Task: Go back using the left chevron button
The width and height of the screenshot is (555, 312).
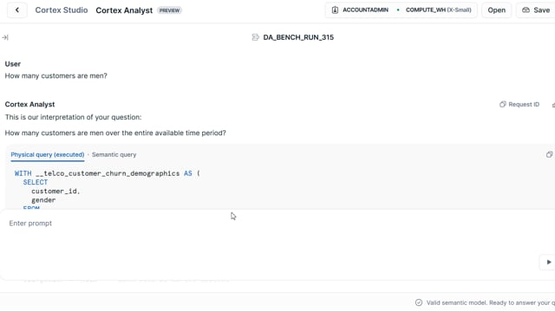Action: 17,10
